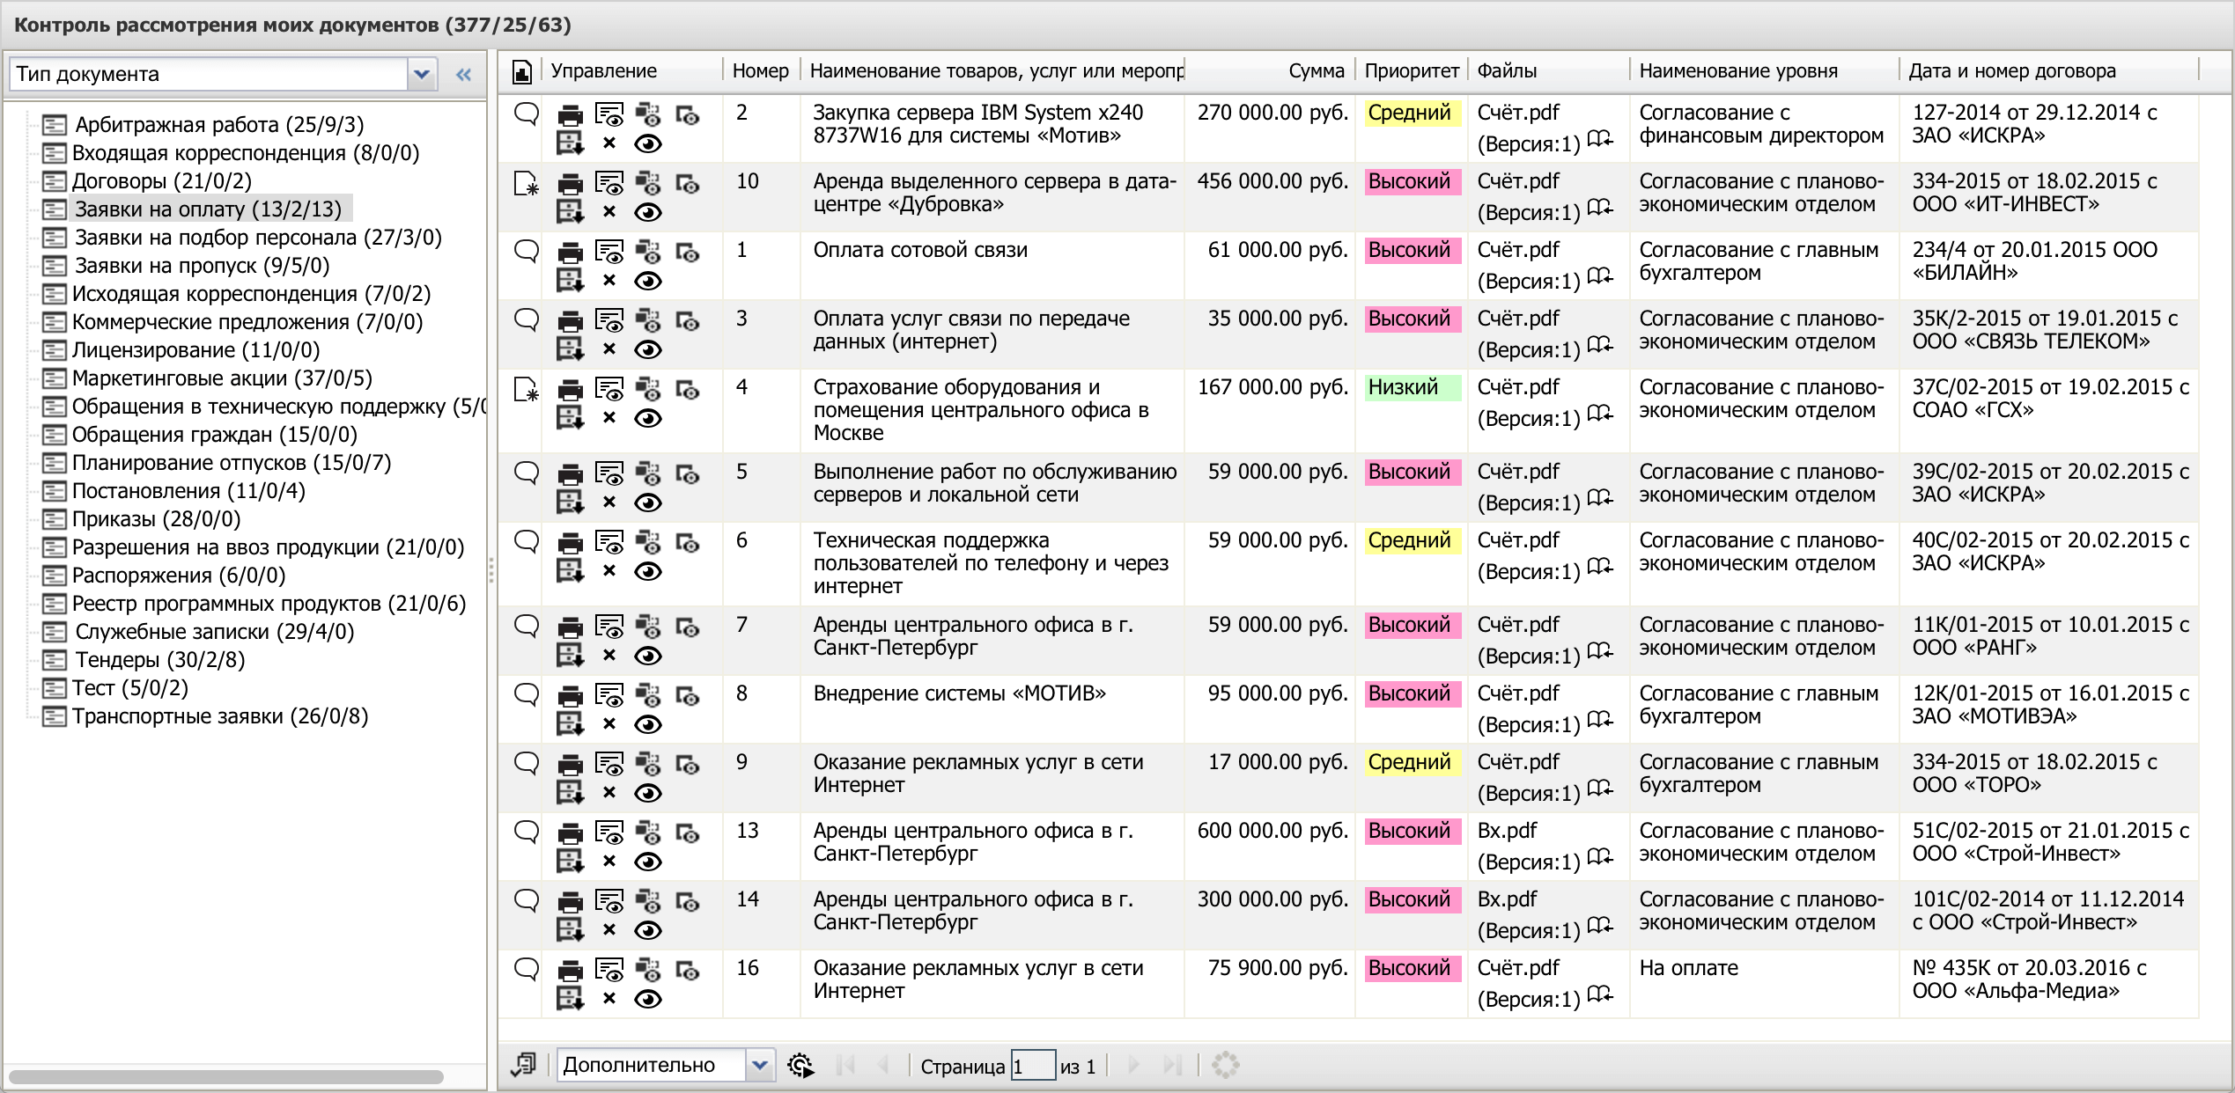Print the IBM System server purchase request

[570, 115]
